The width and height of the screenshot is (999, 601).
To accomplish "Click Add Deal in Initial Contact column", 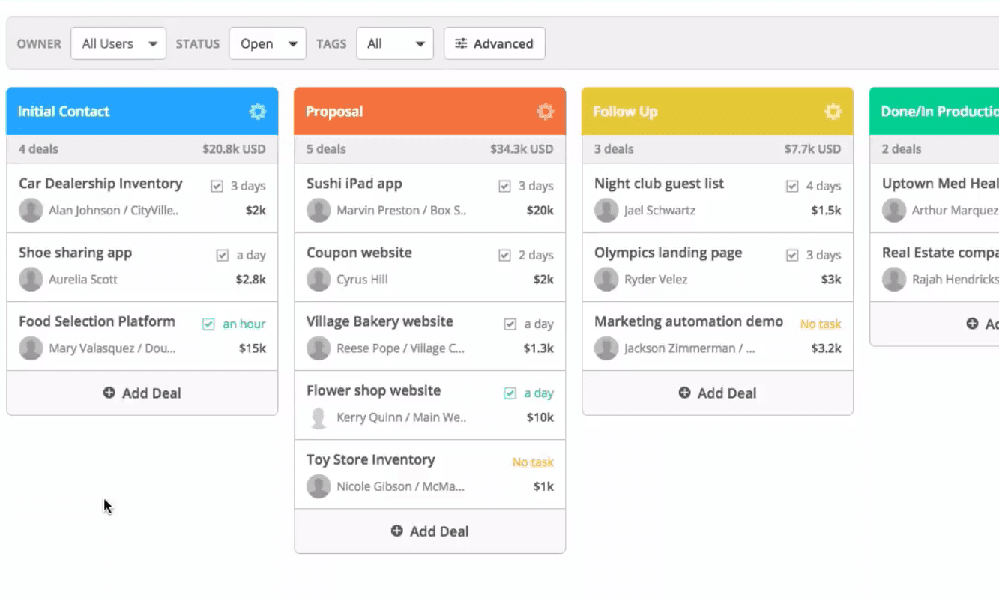I will pyautogui.click(x=142, y=393).
